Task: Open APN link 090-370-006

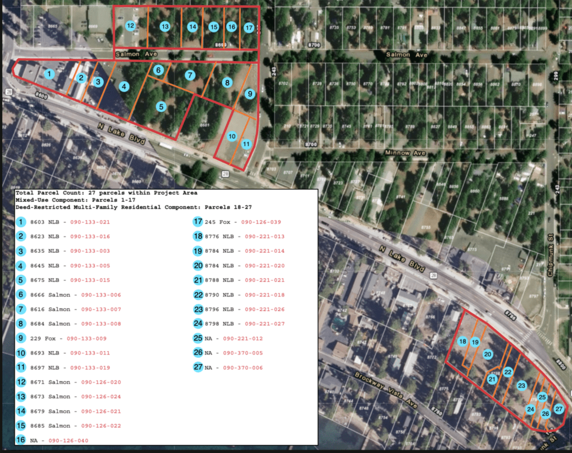Action: tap(242, 367)
